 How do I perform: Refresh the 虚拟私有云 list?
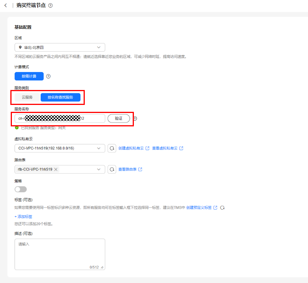pos(112,148)
